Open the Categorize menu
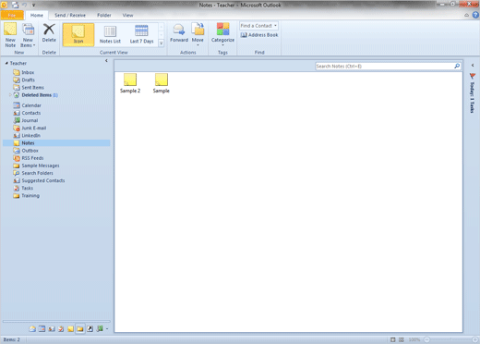Screen dimensions: 480x344 [222, 34]
